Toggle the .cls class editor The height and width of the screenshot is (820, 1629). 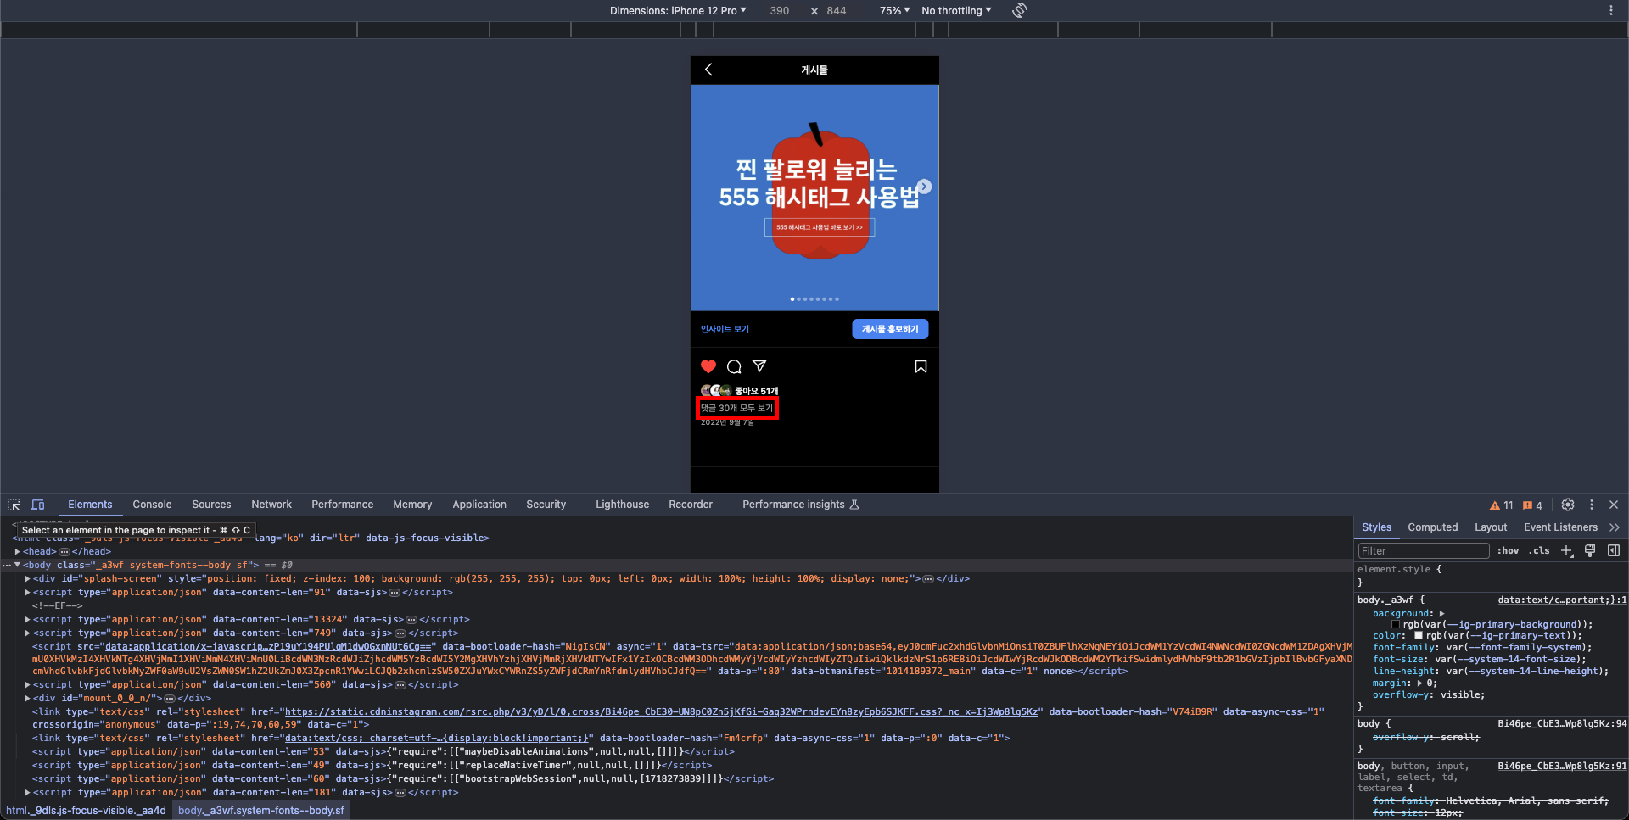(1540, 550)
